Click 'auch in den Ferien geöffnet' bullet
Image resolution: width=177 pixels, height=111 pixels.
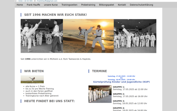click(39, 91)
